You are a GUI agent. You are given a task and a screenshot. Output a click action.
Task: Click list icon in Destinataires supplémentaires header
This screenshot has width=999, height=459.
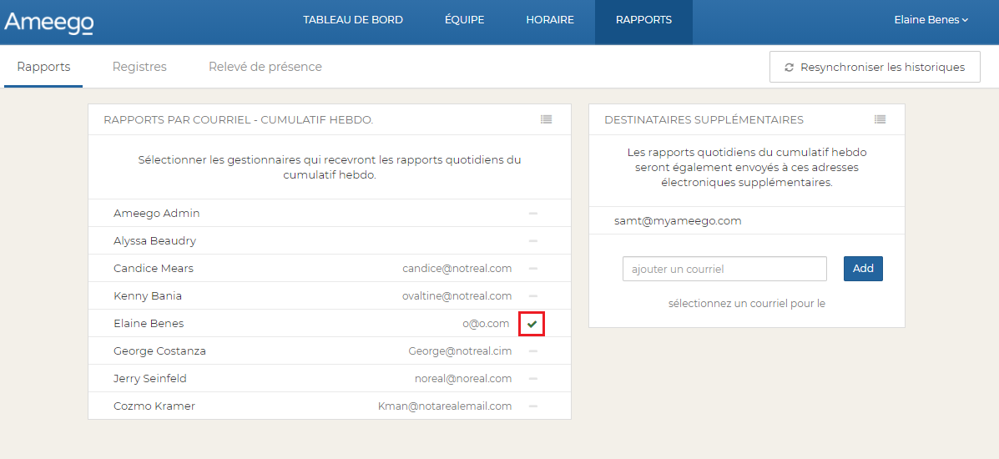coord(880,119)
